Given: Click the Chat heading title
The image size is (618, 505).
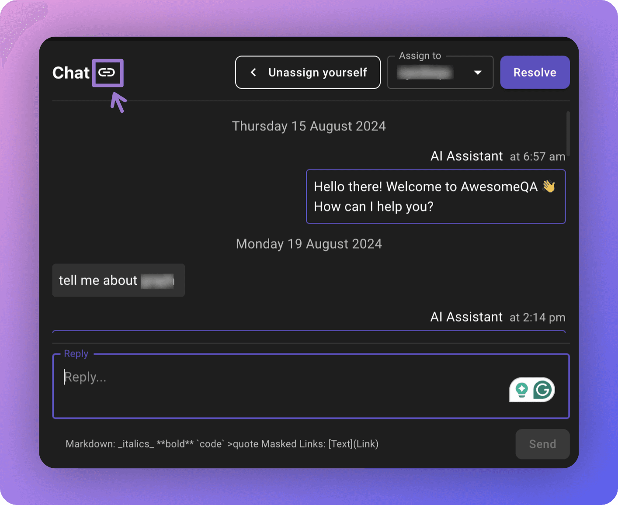Looking at the screenshot, I should [x=71, y=73].
